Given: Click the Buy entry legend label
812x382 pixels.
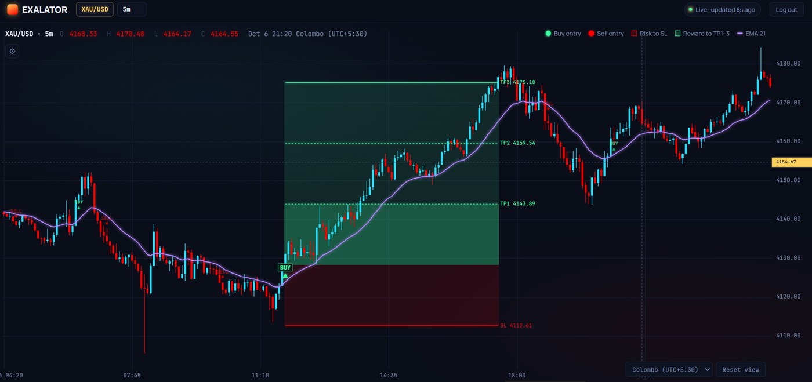Looking at the screenshot, I should tap(567, 34).
